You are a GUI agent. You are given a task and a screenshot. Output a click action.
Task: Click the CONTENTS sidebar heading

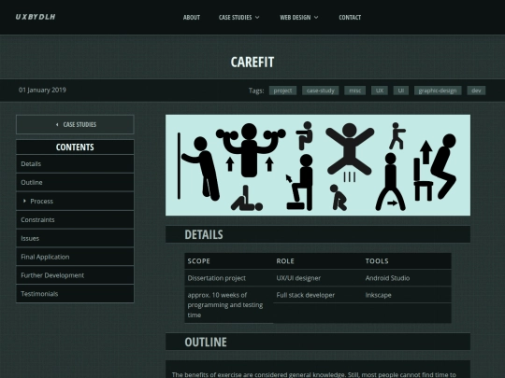[x=75, y=147]
